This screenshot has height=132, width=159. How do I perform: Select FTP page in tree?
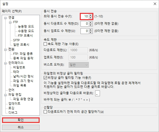[15, 22]
